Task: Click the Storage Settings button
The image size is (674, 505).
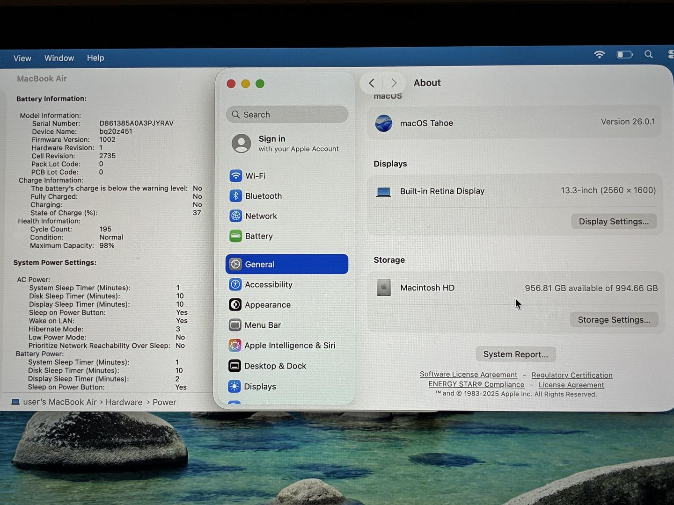Action: click(x=614, y=320)
